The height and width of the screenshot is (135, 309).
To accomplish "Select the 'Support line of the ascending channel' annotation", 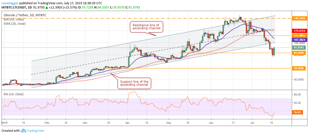I will click(x=134, y=83).
